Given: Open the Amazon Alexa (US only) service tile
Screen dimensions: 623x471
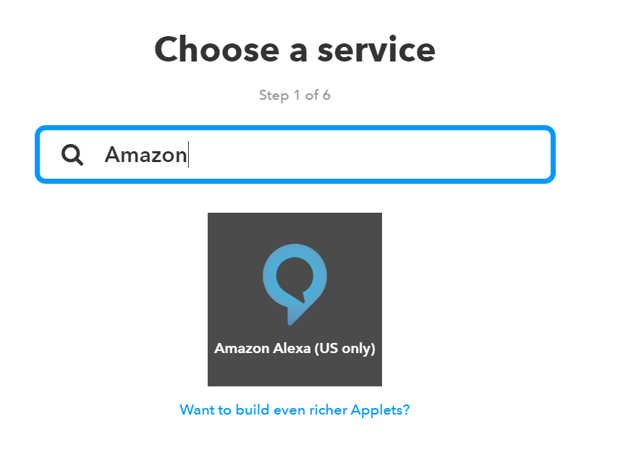Looking at the screenshot, I should click(x=294, y=300).
